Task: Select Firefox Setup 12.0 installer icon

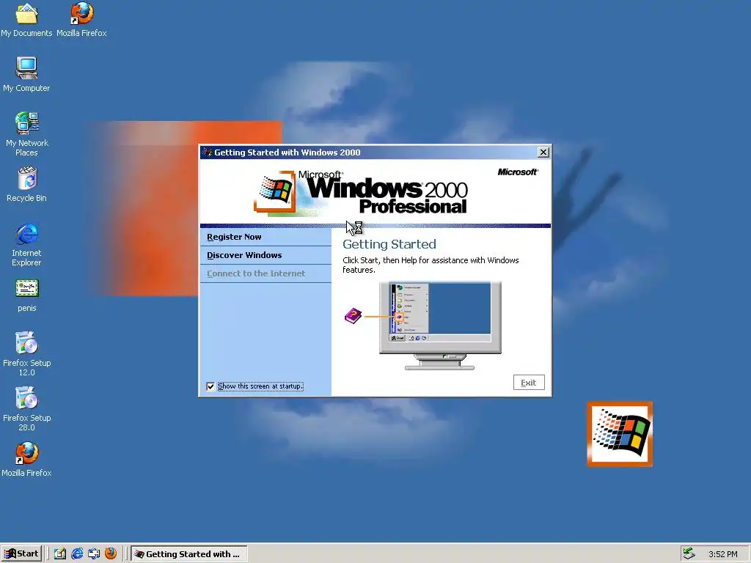Action: pyautogui.click(x=26, y=354)
